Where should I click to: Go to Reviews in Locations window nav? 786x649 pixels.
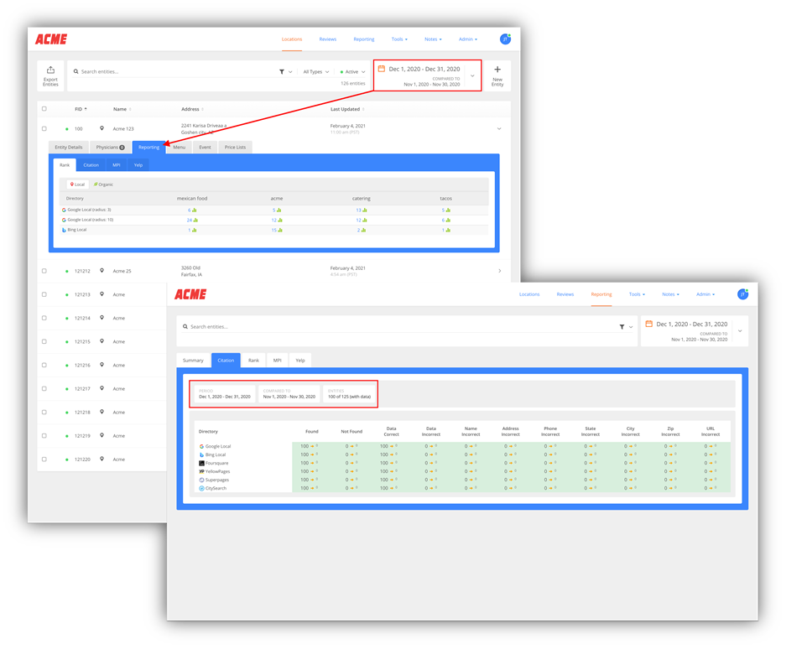328,39
